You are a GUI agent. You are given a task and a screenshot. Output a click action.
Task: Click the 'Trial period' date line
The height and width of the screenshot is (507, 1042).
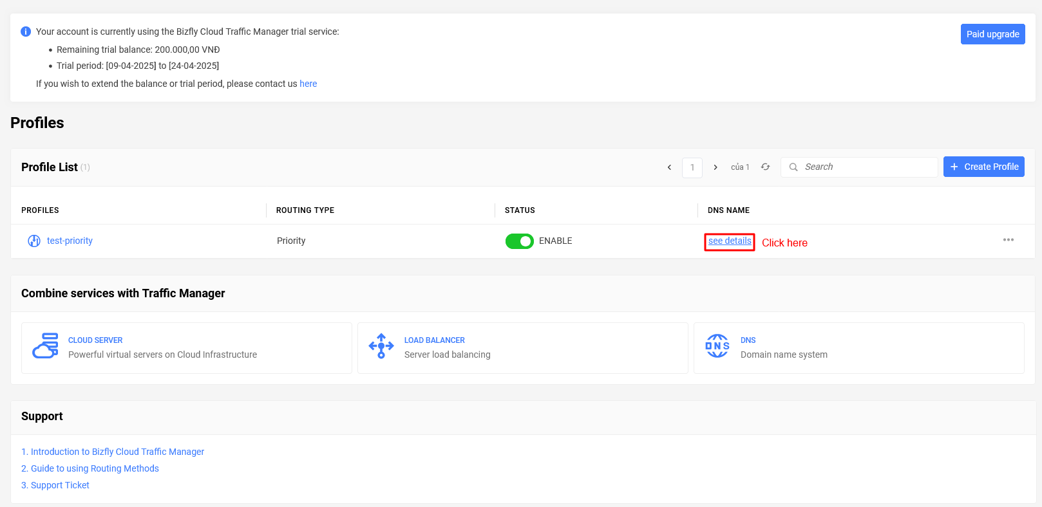click(138, 66)
